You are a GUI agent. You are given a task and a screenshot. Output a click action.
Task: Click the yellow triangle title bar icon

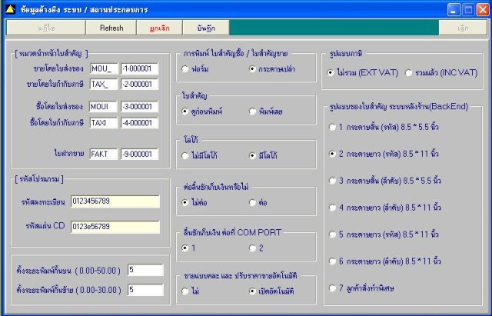[10, 9]
